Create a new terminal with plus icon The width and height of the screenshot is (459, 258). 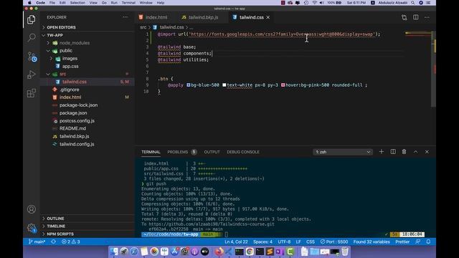(381, 151)
